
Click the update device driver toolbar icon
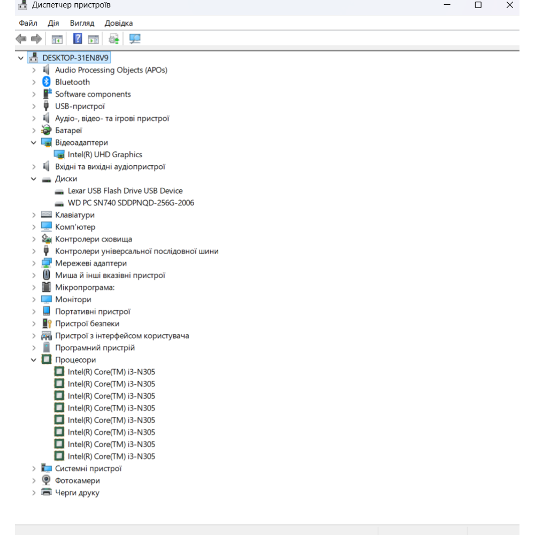point(114,39)
